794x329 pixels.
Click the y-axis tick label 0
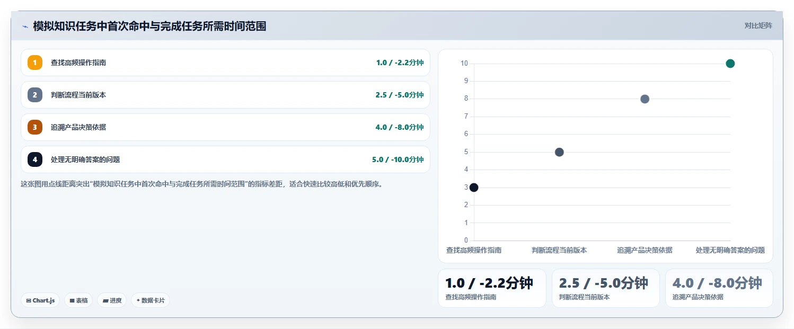point(466,241)
